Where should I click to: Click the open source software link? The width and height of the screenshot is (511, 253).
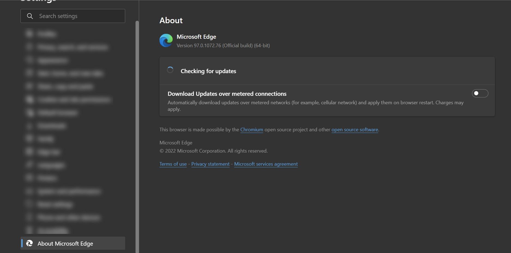[x=354, y=129]
